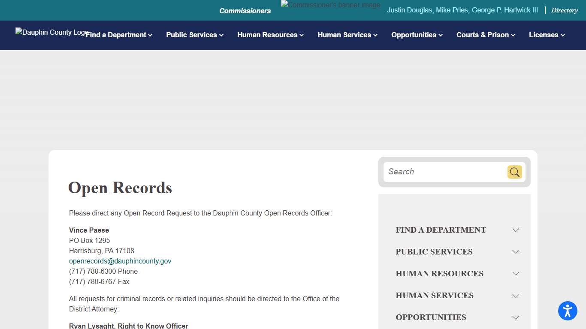Click the Commissioner's banner image
This screenshot has height=329, width=586.
330,5
